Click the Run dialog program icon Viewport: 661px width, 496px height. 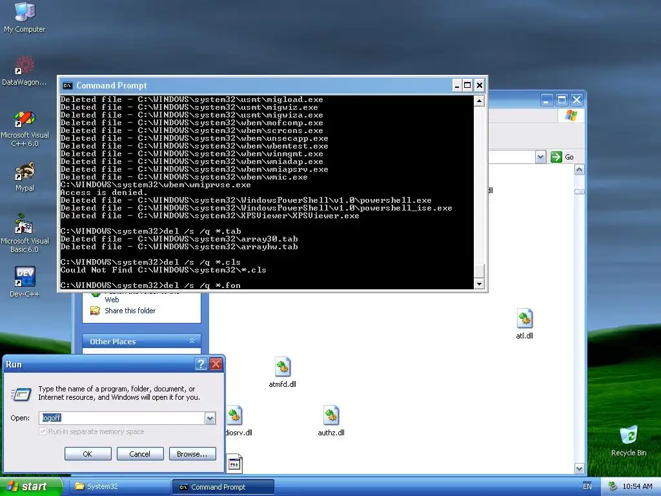(21, 395)
